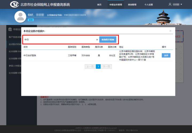The image size is (192, 133).
Task: Click the 北京市社会保险网上申报查询系统 site title
Action: pyautogui.click(x=45, y=5)
